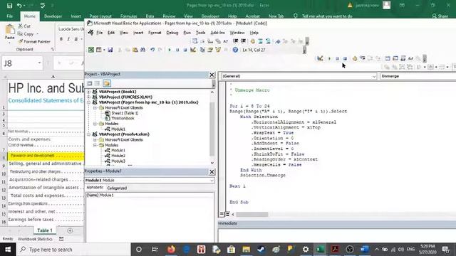The width and height of the screenshot is (456, 256).
Task: Click Design Mode icon on Debug toolbar
Action: 320,58
